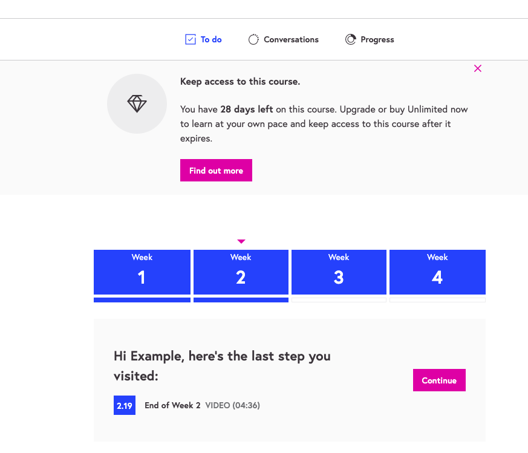Dismiss the keep access banner
Screen dimensions: 528x453
(477, 68)
